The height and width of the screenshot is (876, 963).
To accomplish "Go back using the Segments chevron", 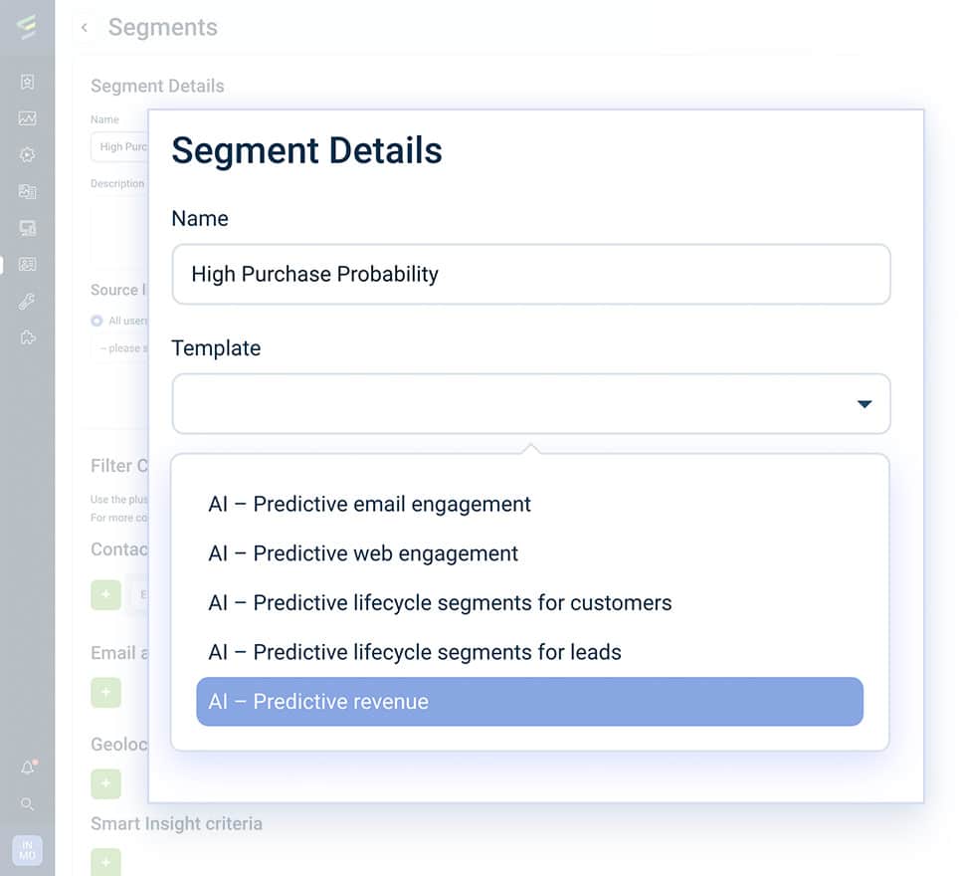I will (85, 28).
